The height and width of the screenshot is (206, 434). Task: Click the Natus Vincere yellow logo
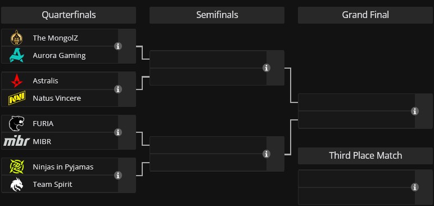pos(17,98)
